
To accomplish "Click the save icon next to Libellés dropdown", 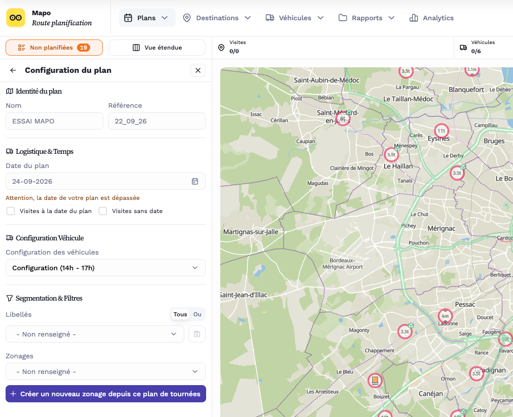I will (x=197, y=334).
